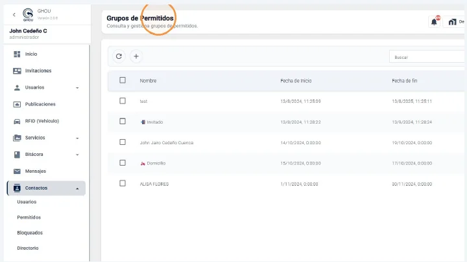Click the GHOU logo
Viewport: 467px width, 262px height.
click(x=28, y=15)
